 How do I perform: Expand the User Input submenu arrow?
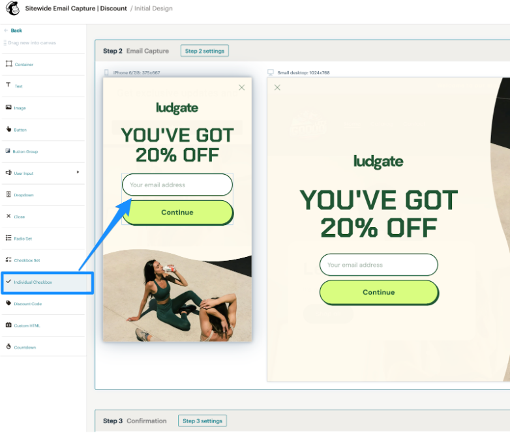tap(78, 172)
